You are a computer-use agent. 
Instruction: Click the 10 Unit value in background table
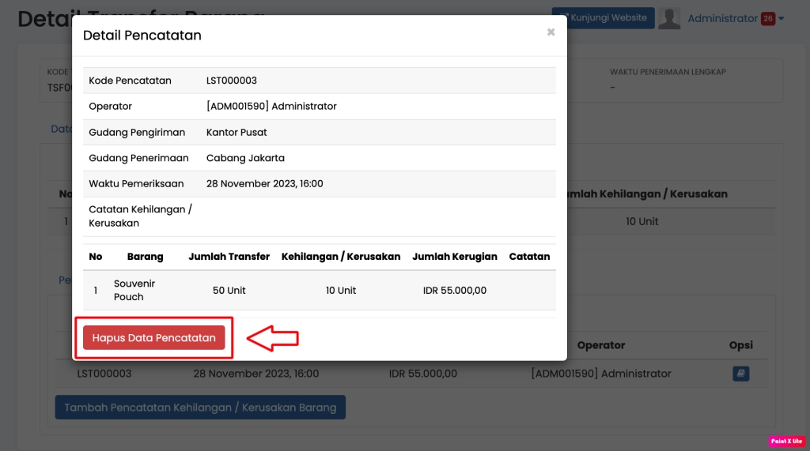[x=642, y=221]
